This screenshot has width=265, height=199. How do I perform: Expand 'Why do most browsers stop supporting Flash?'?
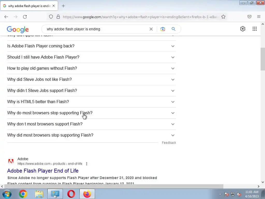pyautogui.click(x=91, y=113)
